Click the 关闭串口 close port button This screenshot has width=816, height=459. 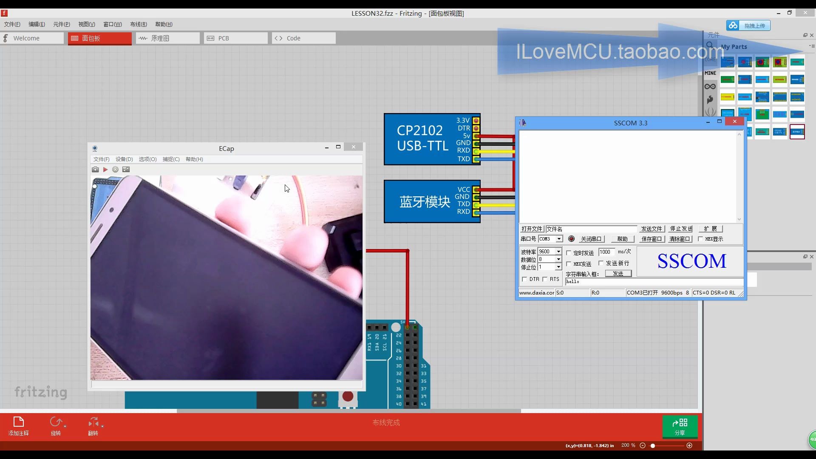point(591,239)
